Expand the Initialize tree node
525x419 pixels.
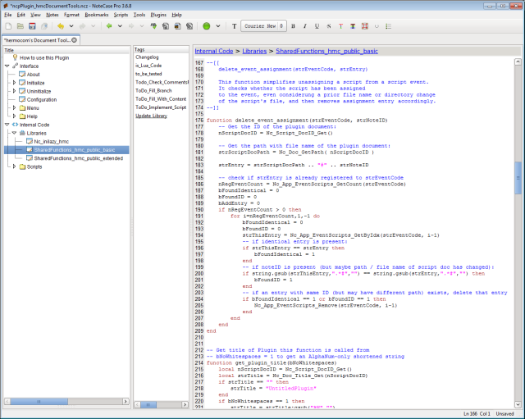(x=14, y=82)
